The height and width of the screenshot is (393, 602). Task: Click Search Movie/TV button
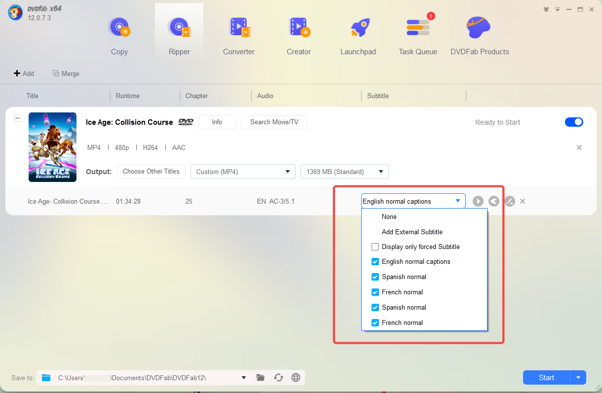274,122
